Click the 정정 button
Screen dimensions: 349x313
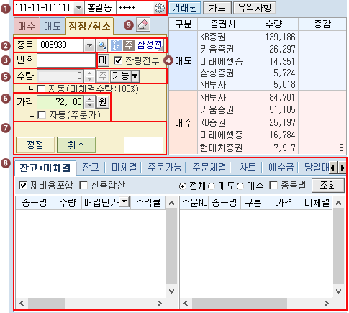click(35, 145)
